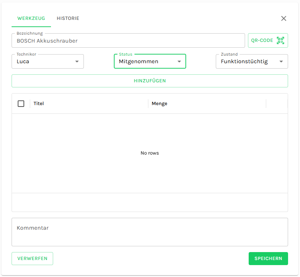Click the Status dropdown arrow icon
Screen dimensions: 300x277
(179, 61)
